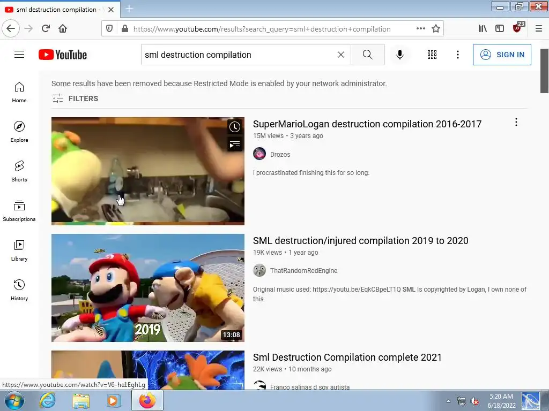Expand the FILTERS options
This screenshot has width=549, height=411.
tap(75, 98)
